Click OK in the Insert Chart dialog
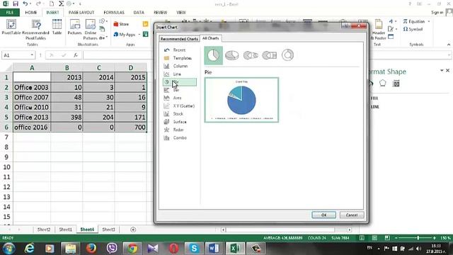The height and width of the screenshot is (255, 453). (324, 215)
